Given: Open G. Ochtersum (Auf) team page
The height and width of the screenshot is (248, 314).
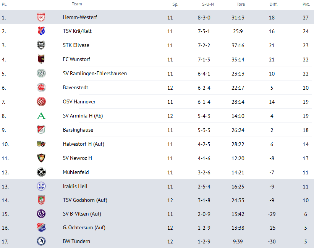Looking at the screenshot, I should click(x=85, y=228).
